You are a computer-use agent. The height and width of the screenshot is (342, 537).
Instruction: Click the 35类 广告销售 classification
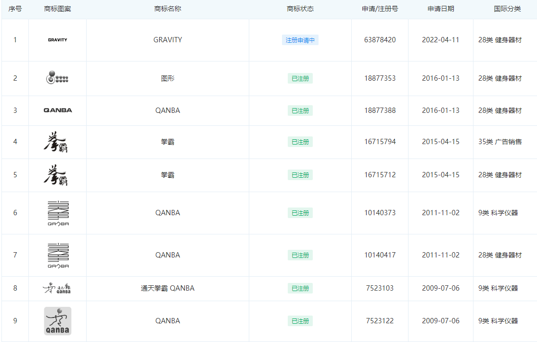point(500,142)
